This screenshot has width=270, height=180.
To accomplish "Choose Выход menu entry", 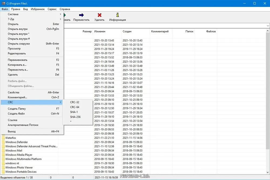I will click(32, 132).
